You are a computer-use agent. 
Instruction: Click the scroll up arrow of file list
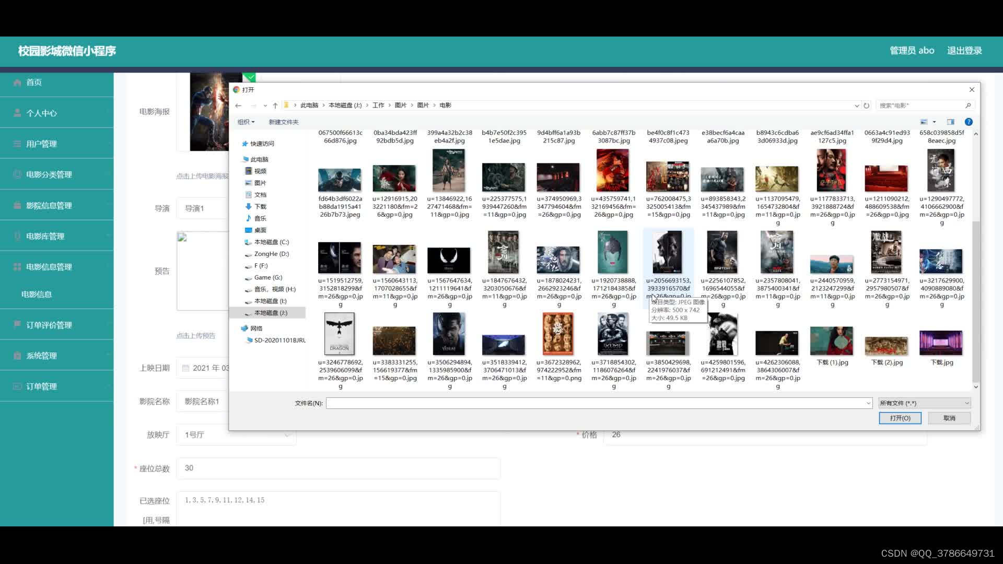[x=976, y=134]
